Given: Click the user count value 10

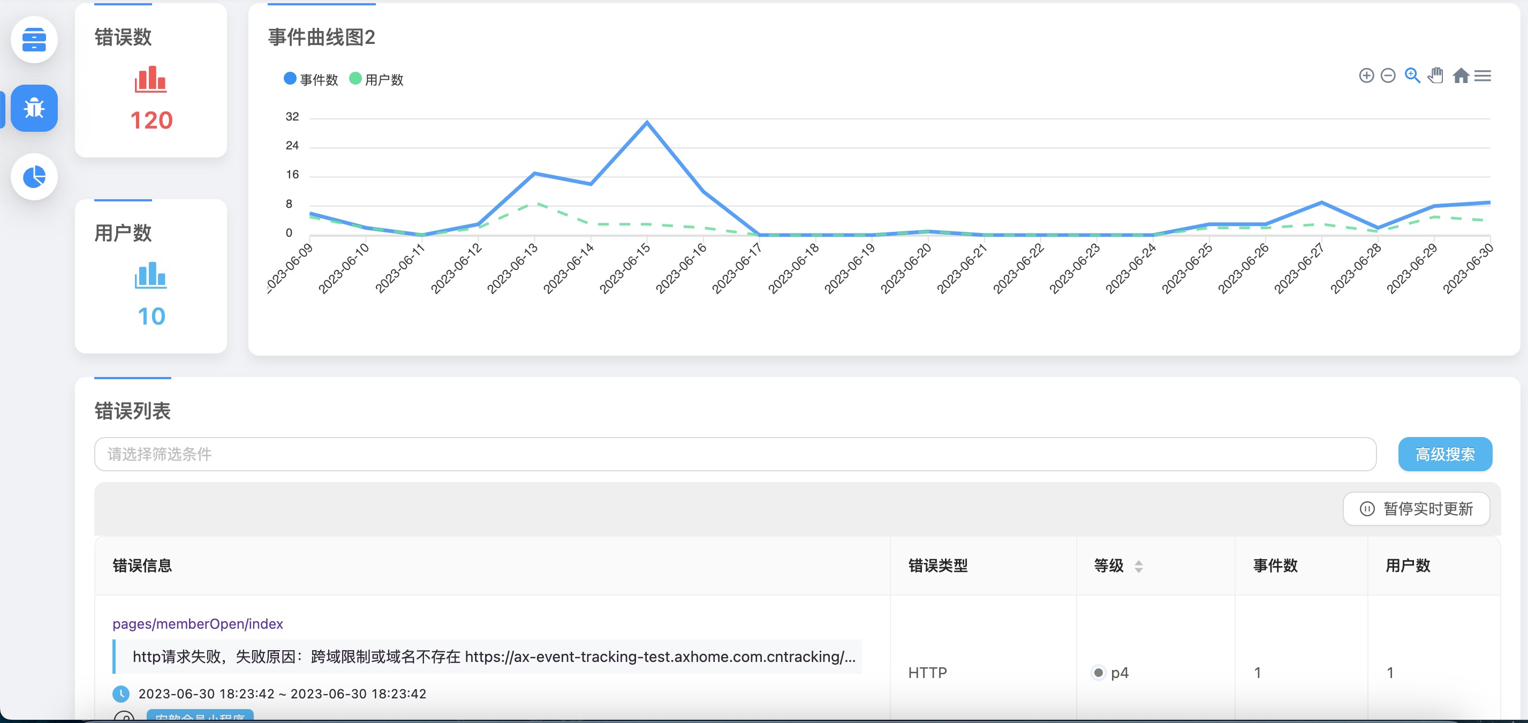Looking at the screenshot, I should tap(152, 316).
